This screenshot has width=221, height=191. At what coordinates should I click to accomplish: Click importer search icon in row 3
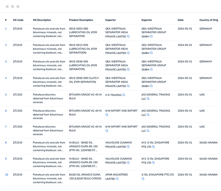click(x=128, y=70)
